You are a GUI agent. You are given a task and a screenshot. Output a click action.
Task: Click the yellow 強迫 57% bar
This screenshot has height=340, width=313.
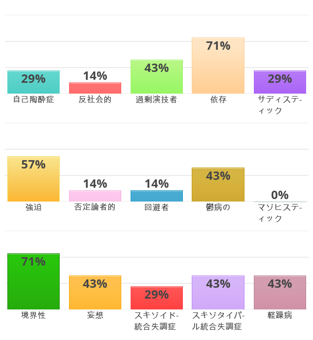point(34,179)
